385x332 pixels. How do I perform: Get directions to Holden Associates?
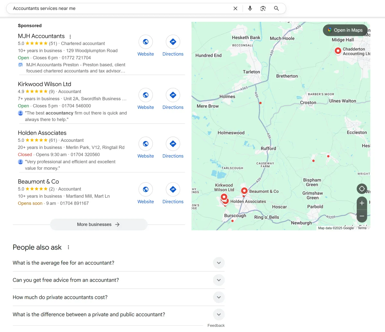pyautogui.click(x=173, y=144)
